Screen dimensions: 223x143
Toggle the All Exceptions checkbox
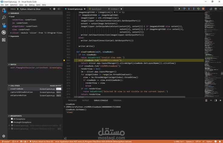[12, 119]
